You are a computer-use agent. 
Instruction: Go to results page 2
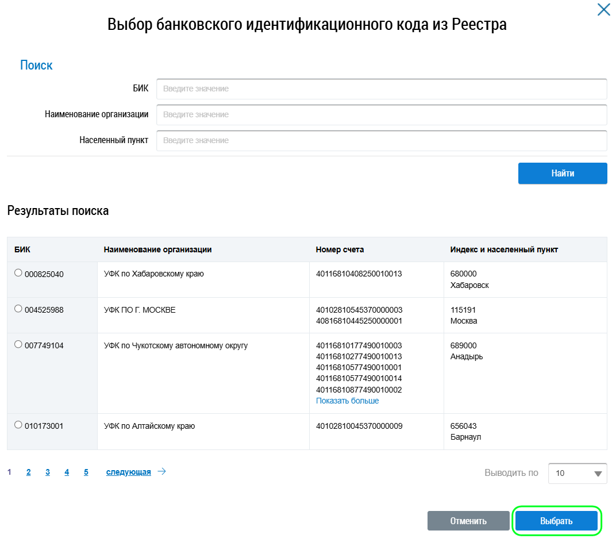(28, 472)
